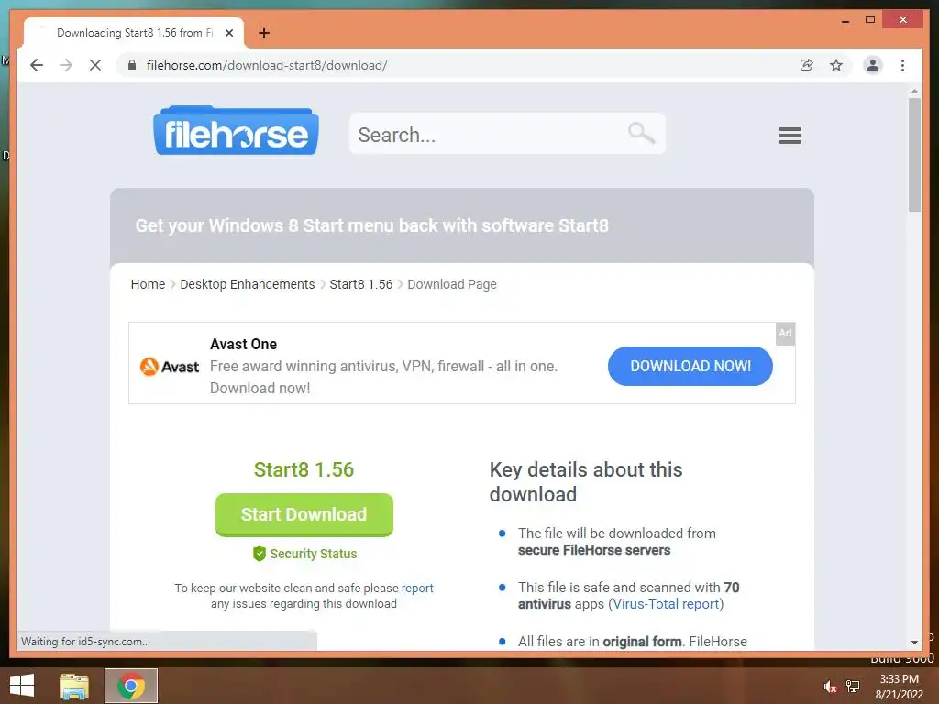This screenshot has height=704, width=939.
Task: Stop loading the page
Action: pos(95,65)
